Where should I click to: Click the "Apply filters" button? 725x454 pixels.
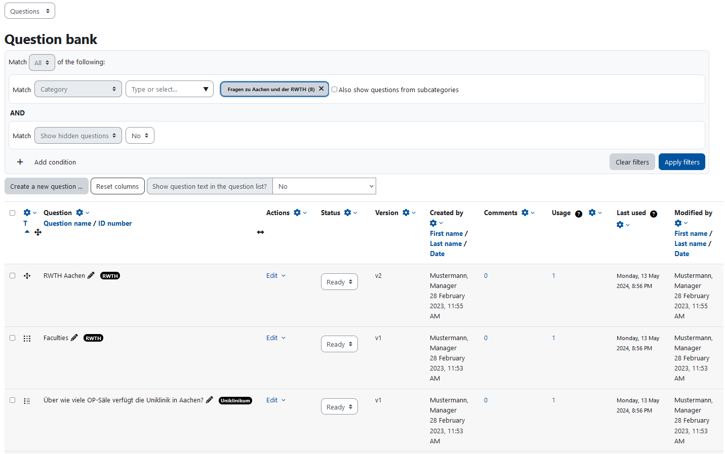[x=682, y=161]
